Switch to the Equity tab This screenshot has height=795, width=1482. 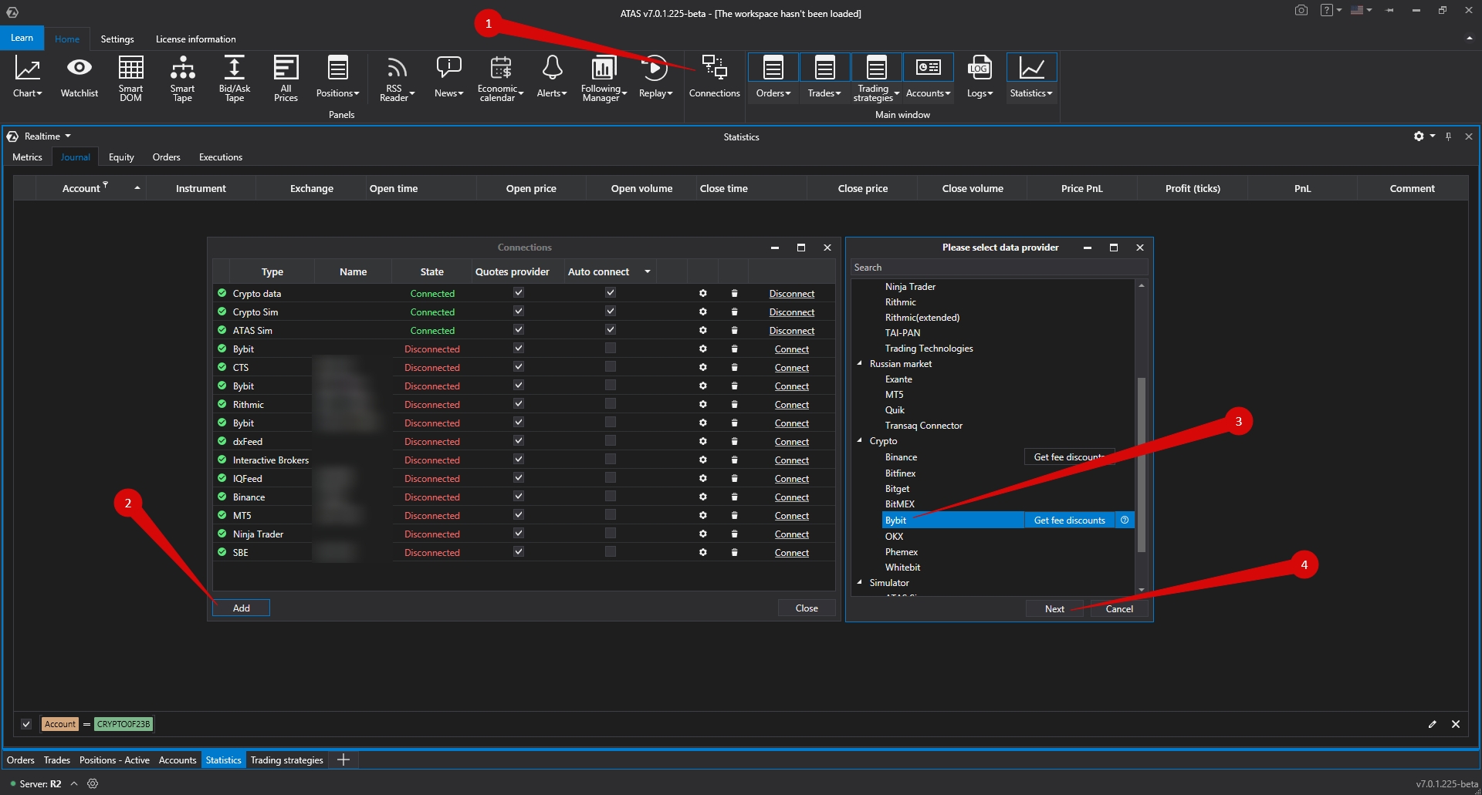pos(121,157)
